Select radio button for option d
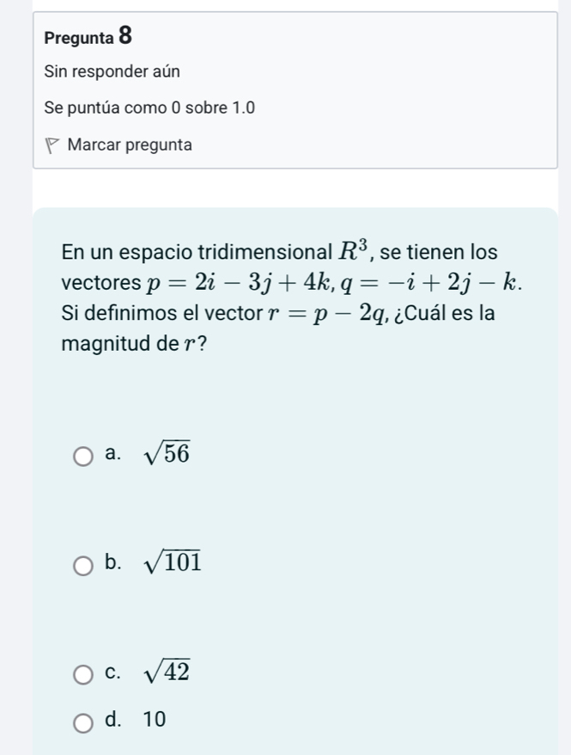Image resolution: width=571 pixels, height=755 pixels. point(82,721)
